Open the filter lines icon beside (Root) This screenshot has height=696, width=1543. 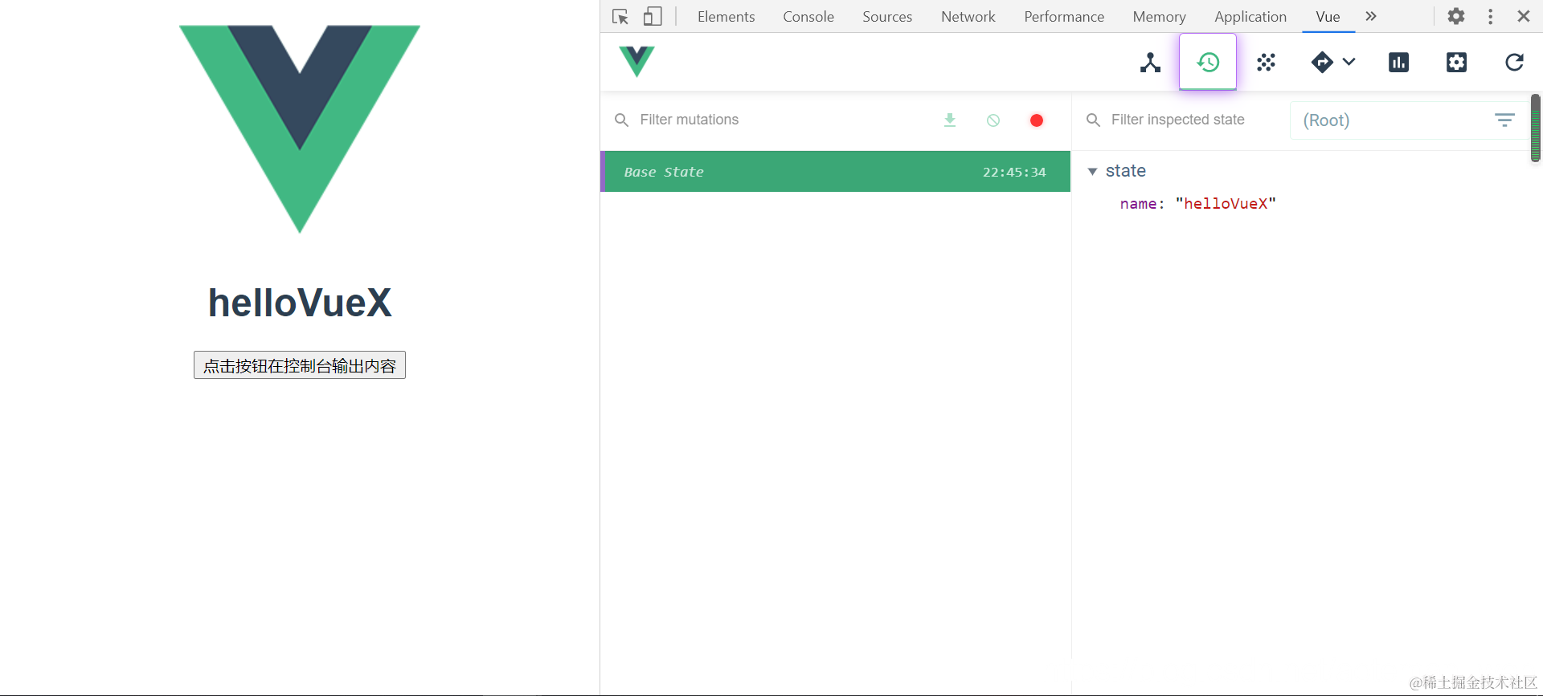pyautogui.click(x=1504, y=120)
